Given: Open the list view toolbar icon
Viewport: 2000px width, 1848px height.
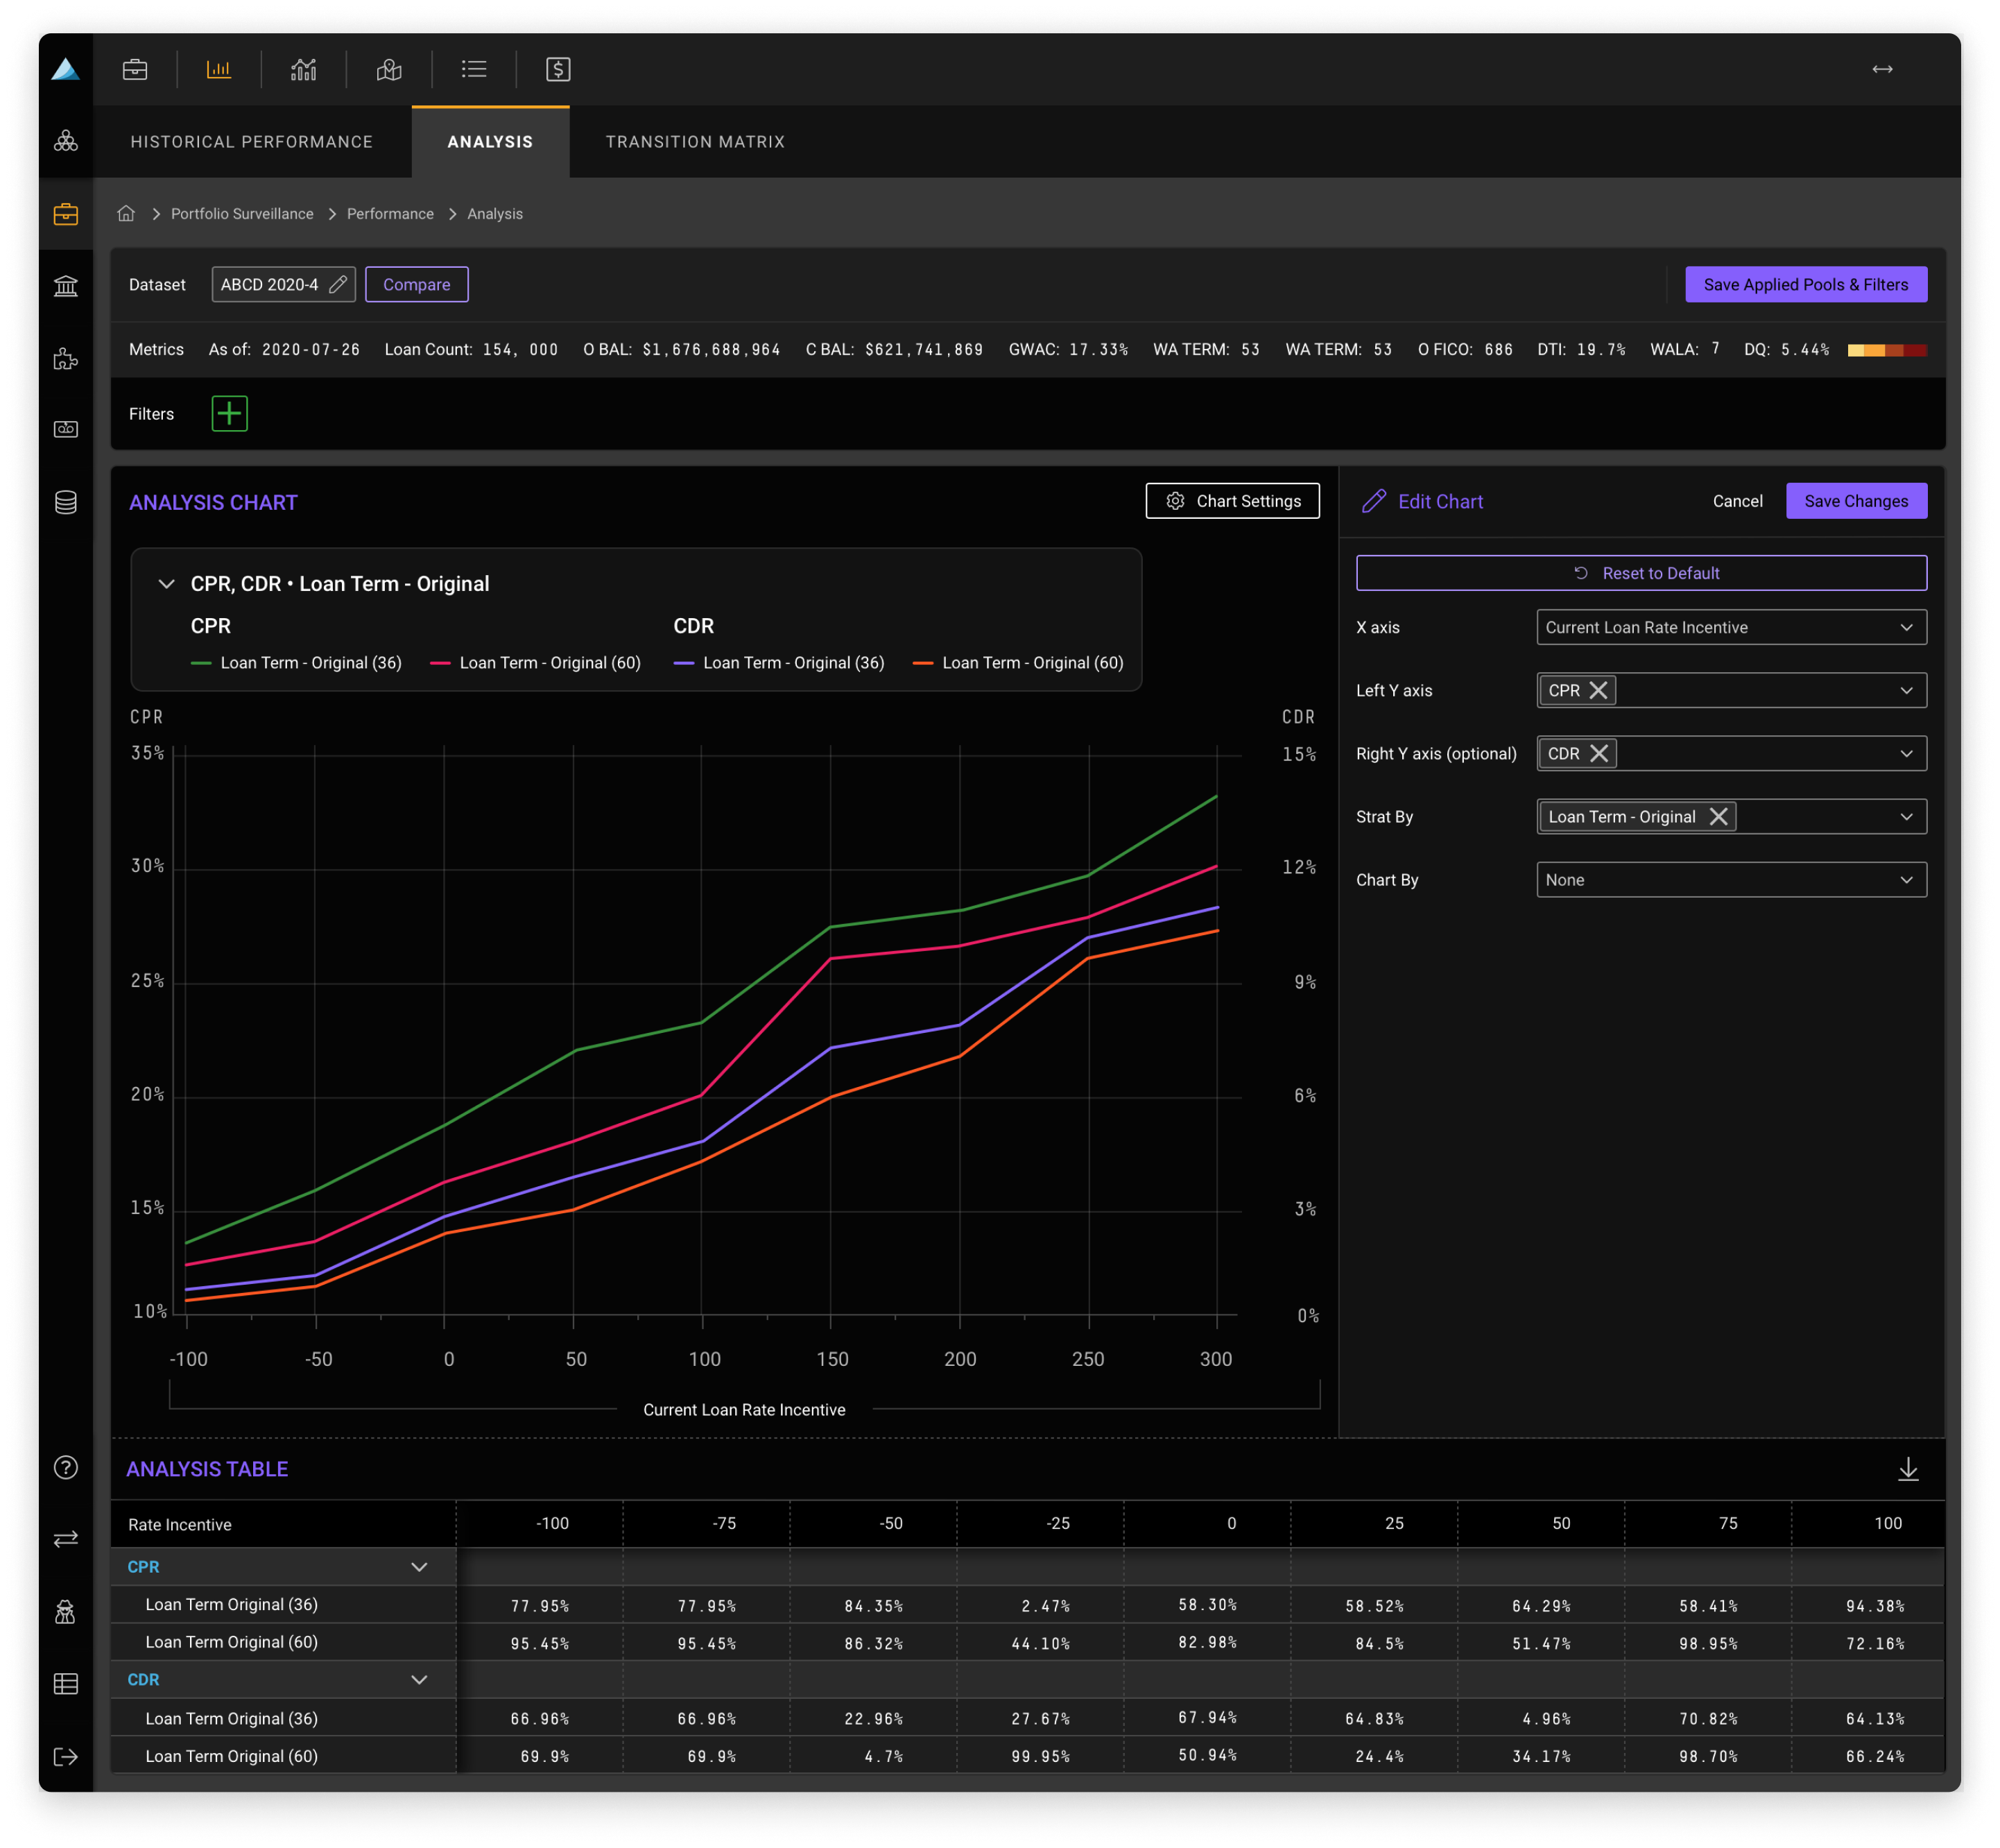Looking at the screenshot, I should (x=474, y=69).
